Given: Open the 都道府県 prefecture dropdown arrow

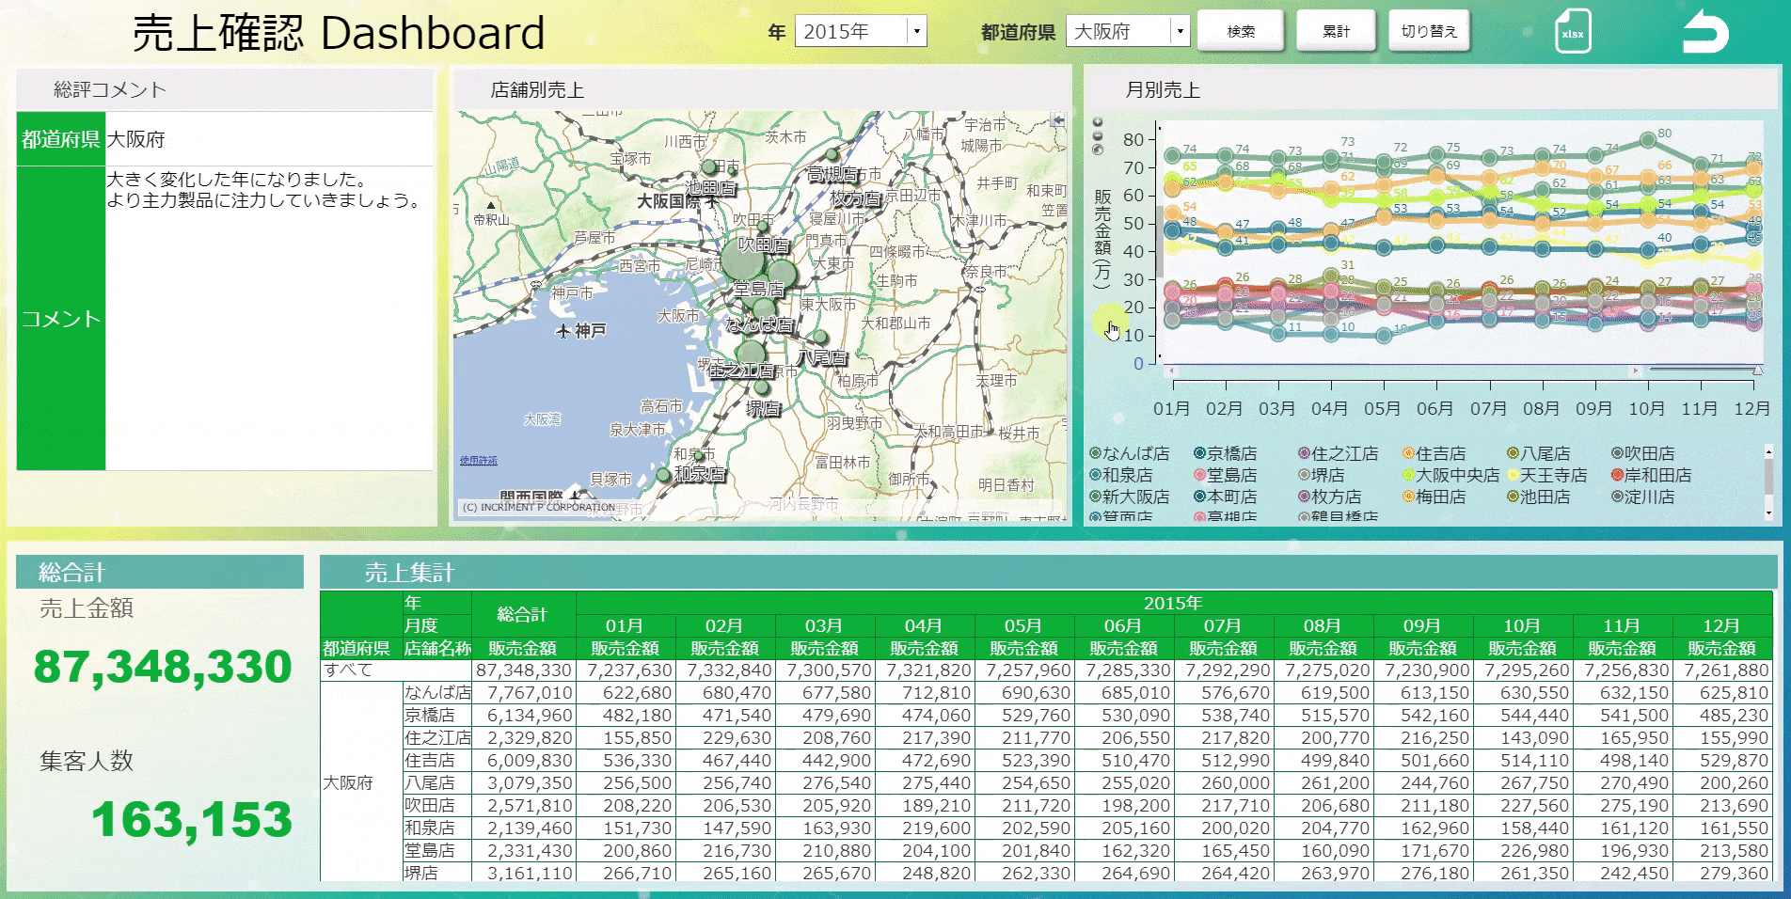Looking at the screenshot, I should click(x=1180, y=32).
